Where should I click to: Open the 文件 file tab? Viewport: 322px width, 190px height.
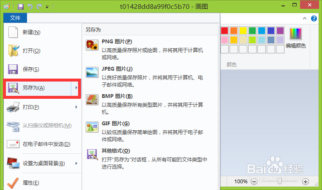15,18
